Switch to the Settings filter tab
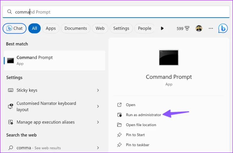The width and height of the screenshot is (233, 153). click(x=121, y=28)
